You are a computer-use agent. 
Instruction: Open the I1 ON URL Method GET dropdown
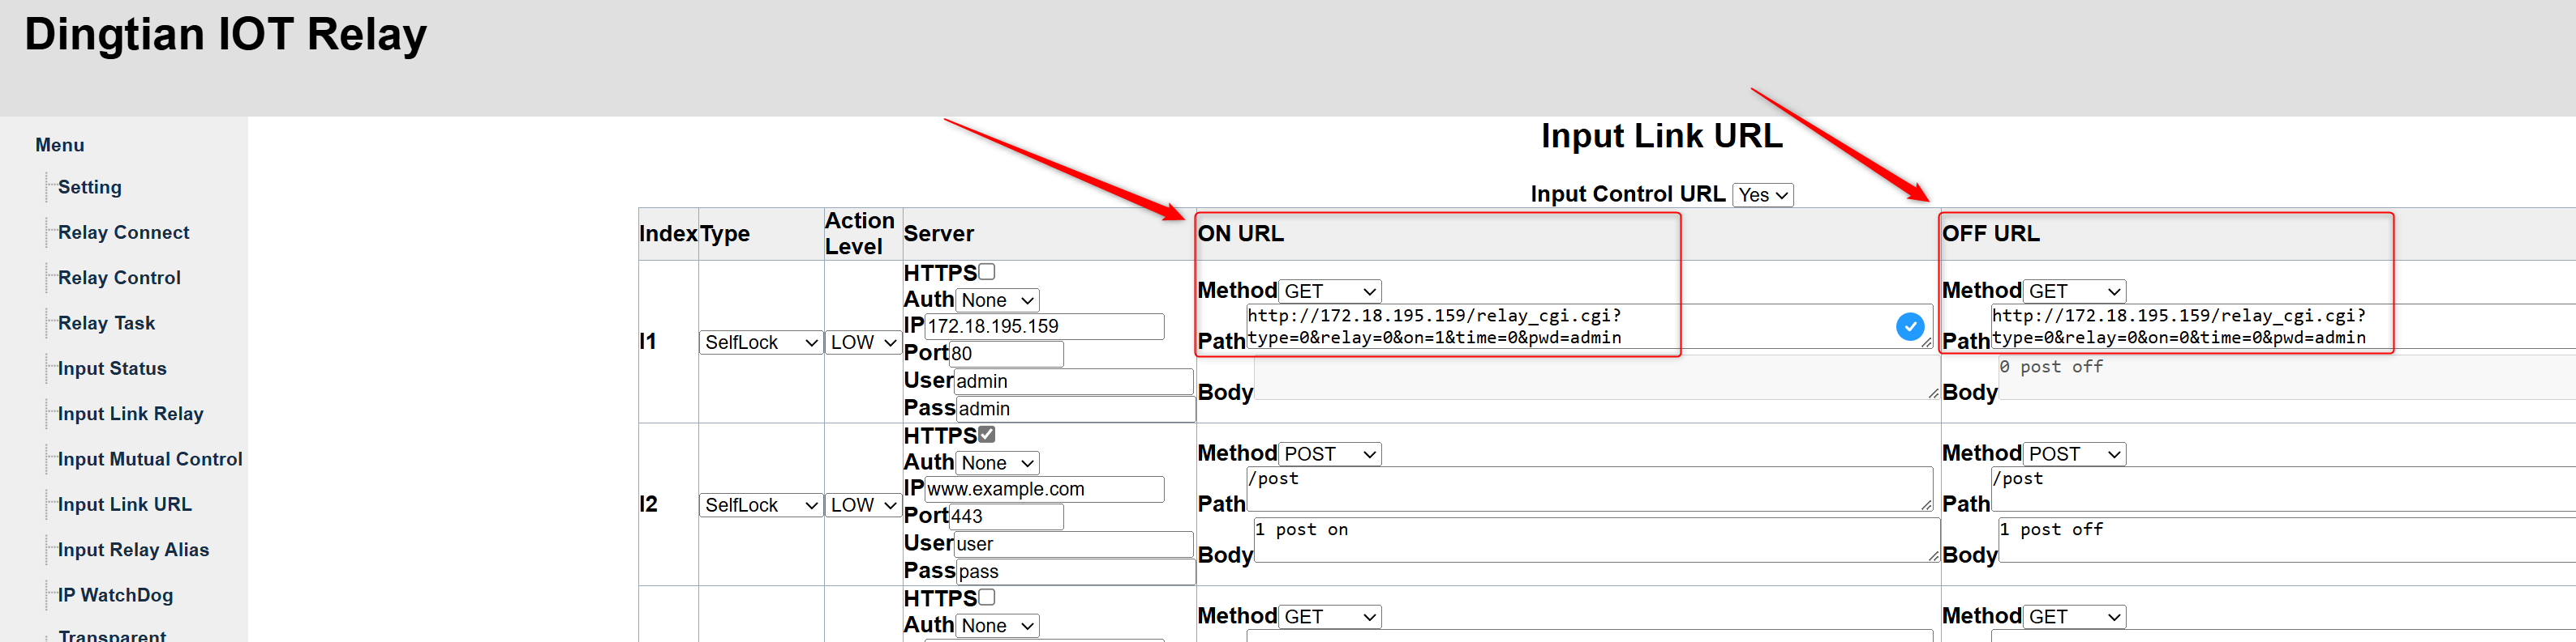pos(1329,291)
